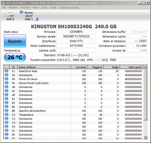Click the status orb for Read Error Rate

7,71
